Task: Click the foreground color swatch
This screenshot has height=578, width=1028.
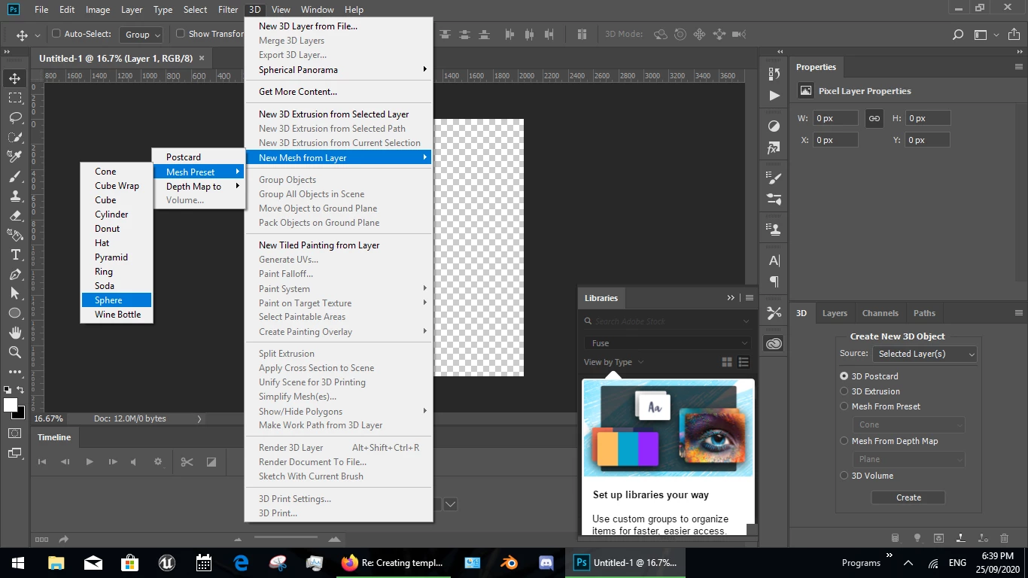Action: [x=11, y=405]
